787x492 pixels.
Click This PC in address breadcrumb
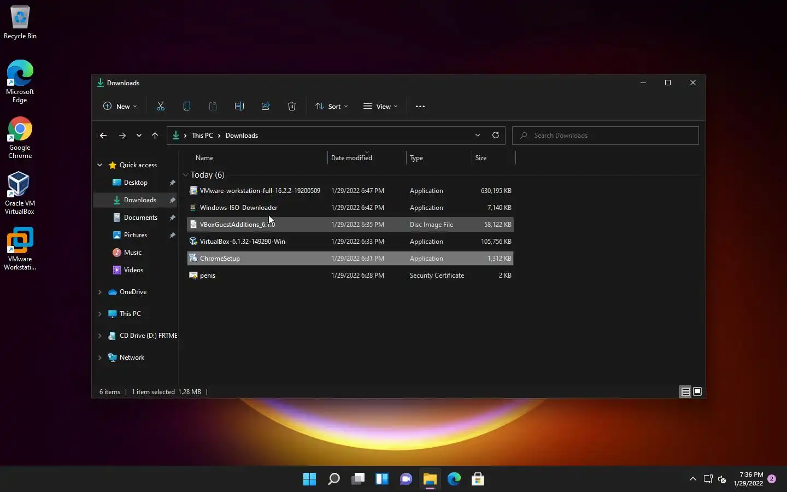(x=202, y=136)
